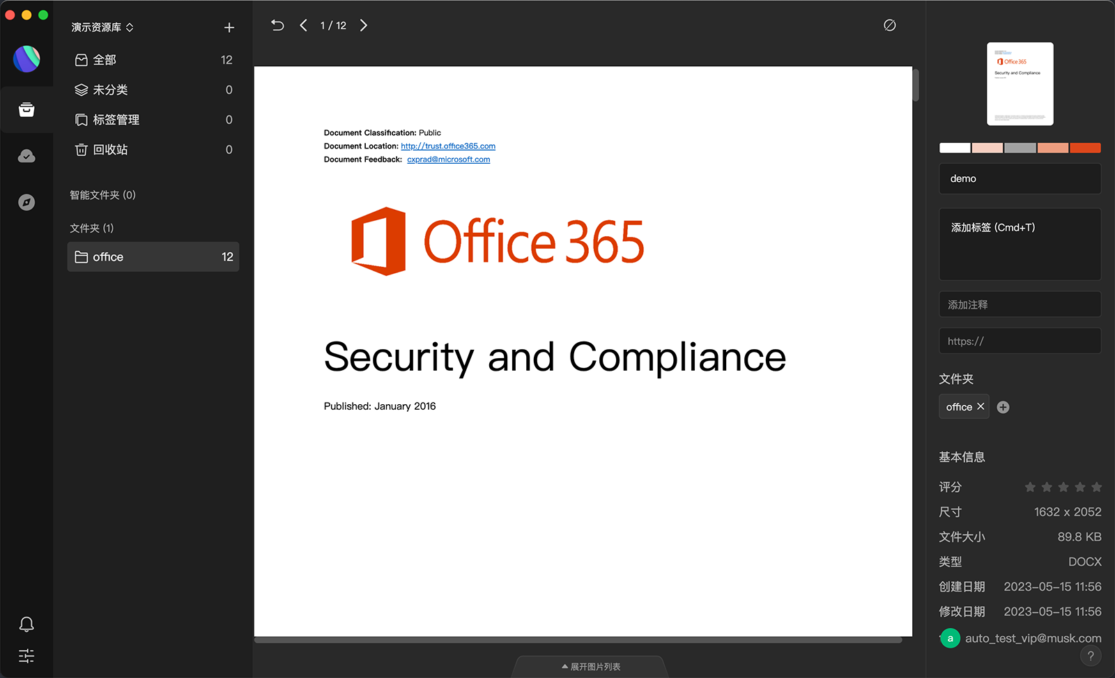1115x678 pixels.
Task: Click the plus button to add library item
Action: pos(229,27)
